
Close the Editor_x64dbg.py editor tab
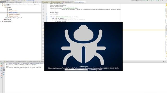point(61,2)
